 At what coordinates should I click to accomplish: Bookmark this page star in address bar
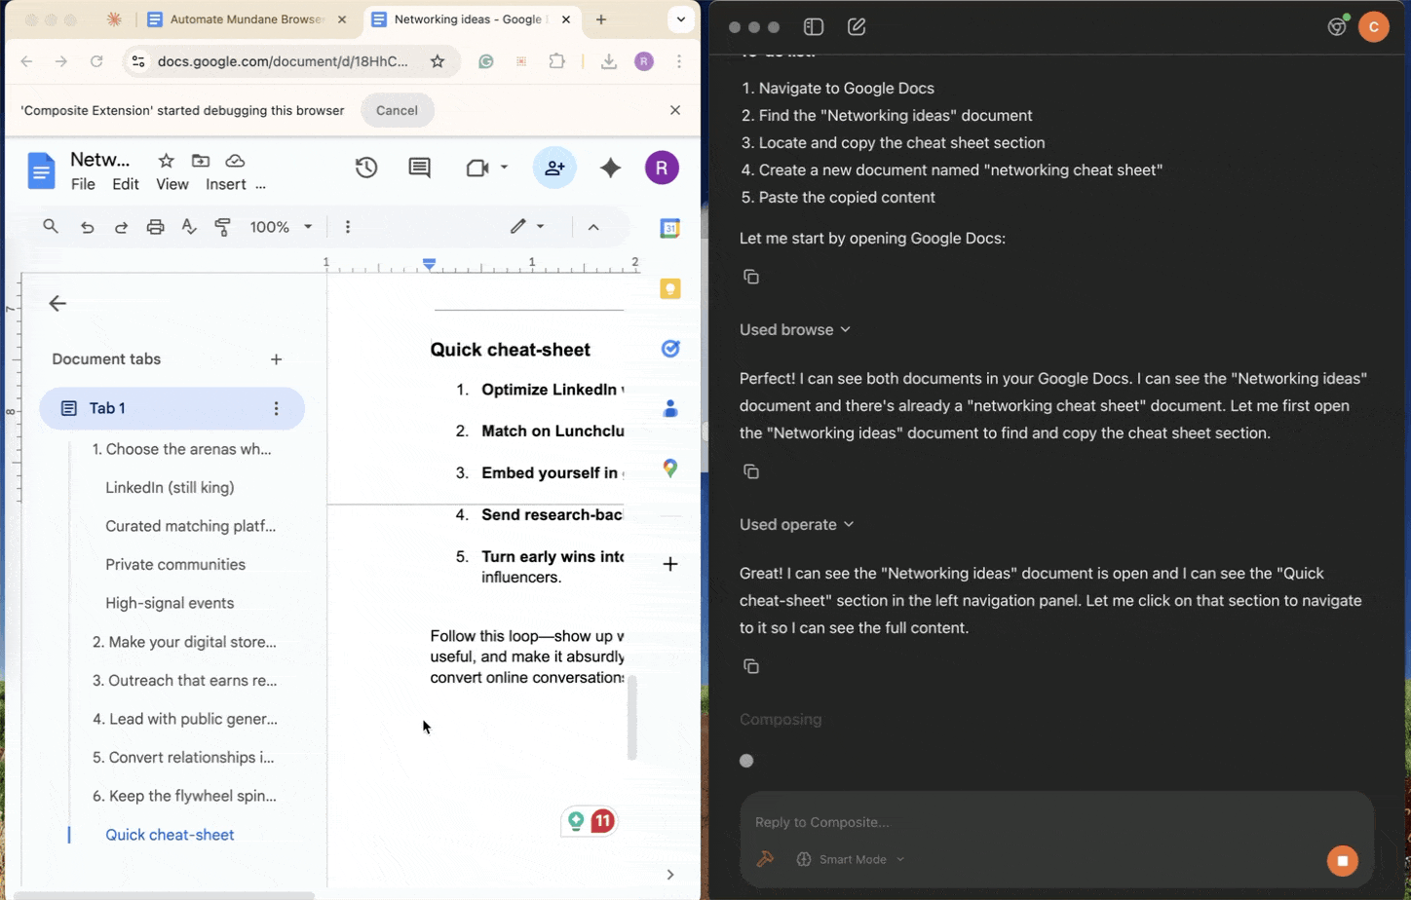click(438, 61)
